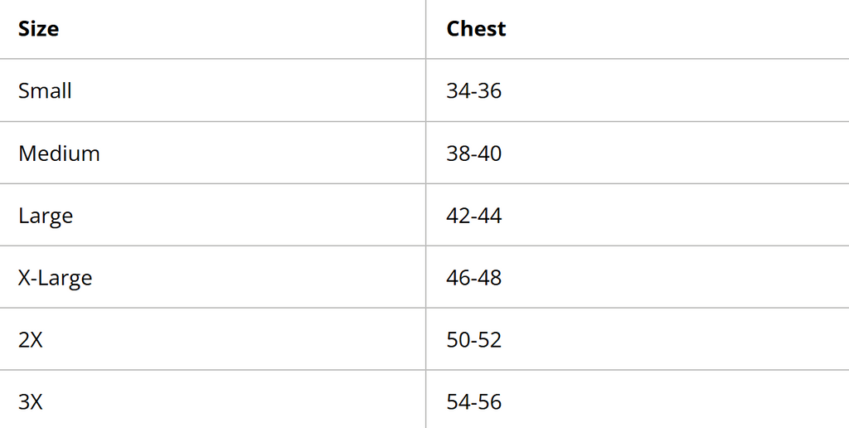This screenshot has width=849, height=428.
Task: Click the empty space in the X-Large row
Action: (x=677, y=278)
